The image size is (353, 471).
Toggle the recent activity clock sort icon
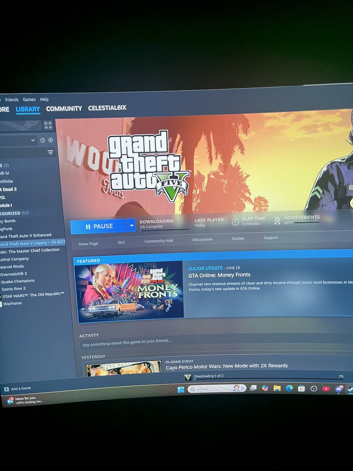click(42, 140)
